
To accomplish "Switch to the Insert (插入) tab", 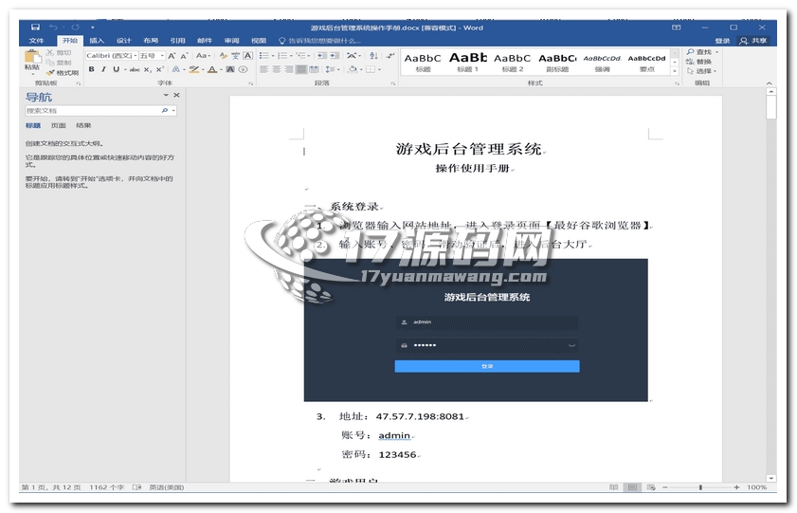I will 97,40.
